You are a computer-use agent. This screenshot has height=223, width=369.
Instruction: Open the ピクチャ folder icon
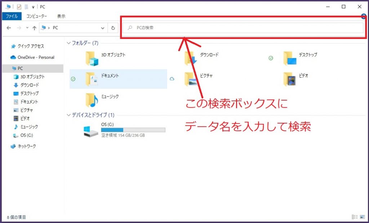click(x=191, y=79)
